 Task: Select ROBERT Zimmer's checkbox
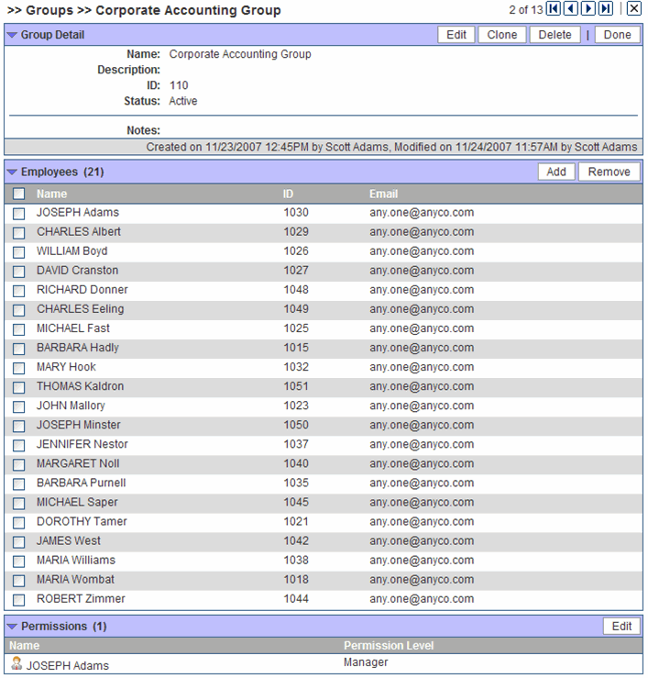(19, 600)
